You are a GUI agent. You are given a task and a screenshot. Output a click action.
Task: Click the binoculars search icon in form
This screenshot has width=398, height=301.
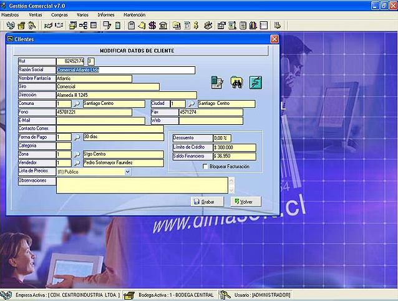[236, 82]
